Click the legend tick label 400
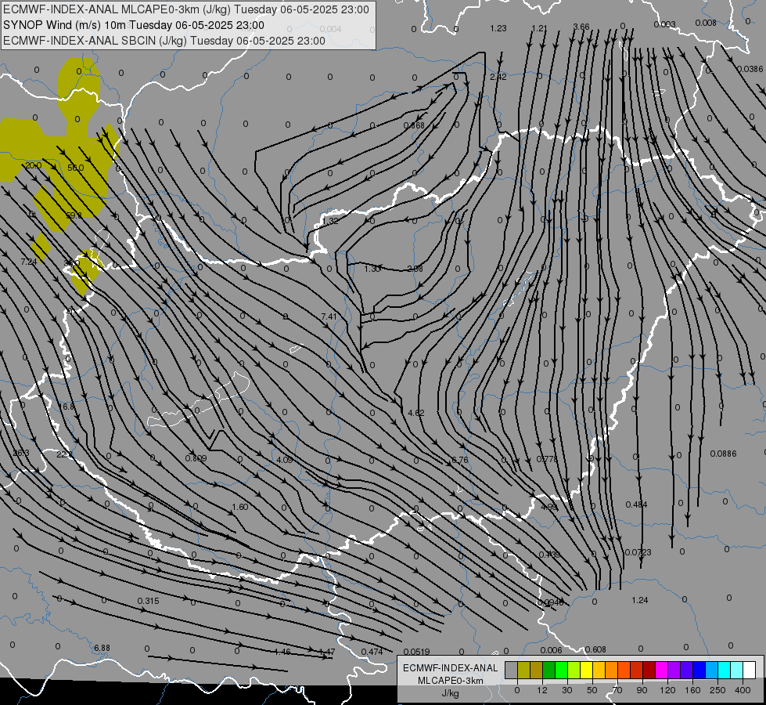 (743, 690)
